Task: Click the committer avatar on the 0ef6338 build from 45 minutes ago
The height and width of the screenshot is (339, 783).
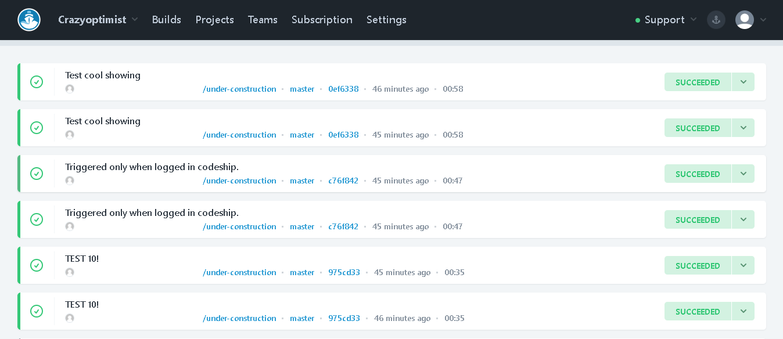Action: [70, 135]
